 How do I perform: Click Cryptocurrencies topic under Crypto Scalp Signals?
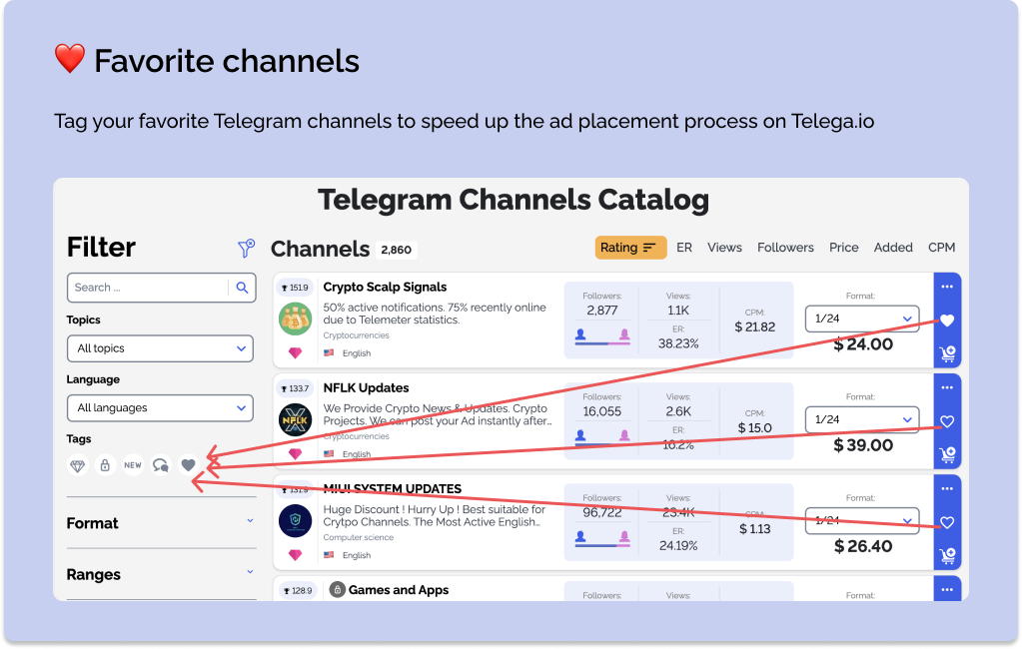pyautogui.click(x=356, y=335)
